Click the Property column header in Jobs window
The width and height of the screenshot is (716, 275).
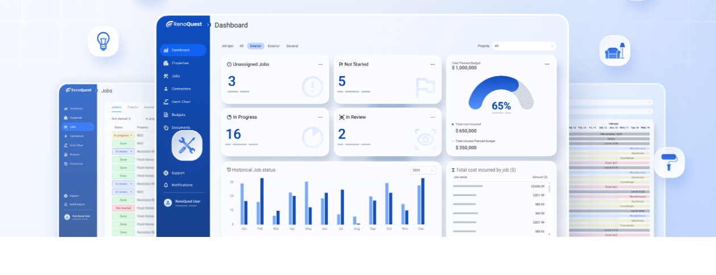(143, 127)
